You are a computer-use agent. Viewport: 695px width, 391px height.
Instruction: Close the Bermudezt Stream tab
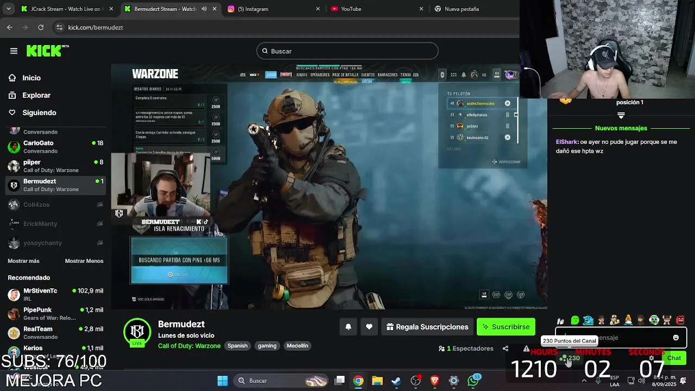(x=215, y=9)
